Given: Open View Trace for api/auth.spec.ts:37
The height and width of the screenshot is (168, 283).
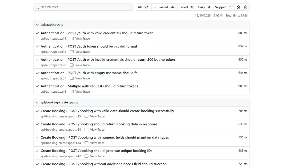Looking at the screenshot, I should point(83,78).
